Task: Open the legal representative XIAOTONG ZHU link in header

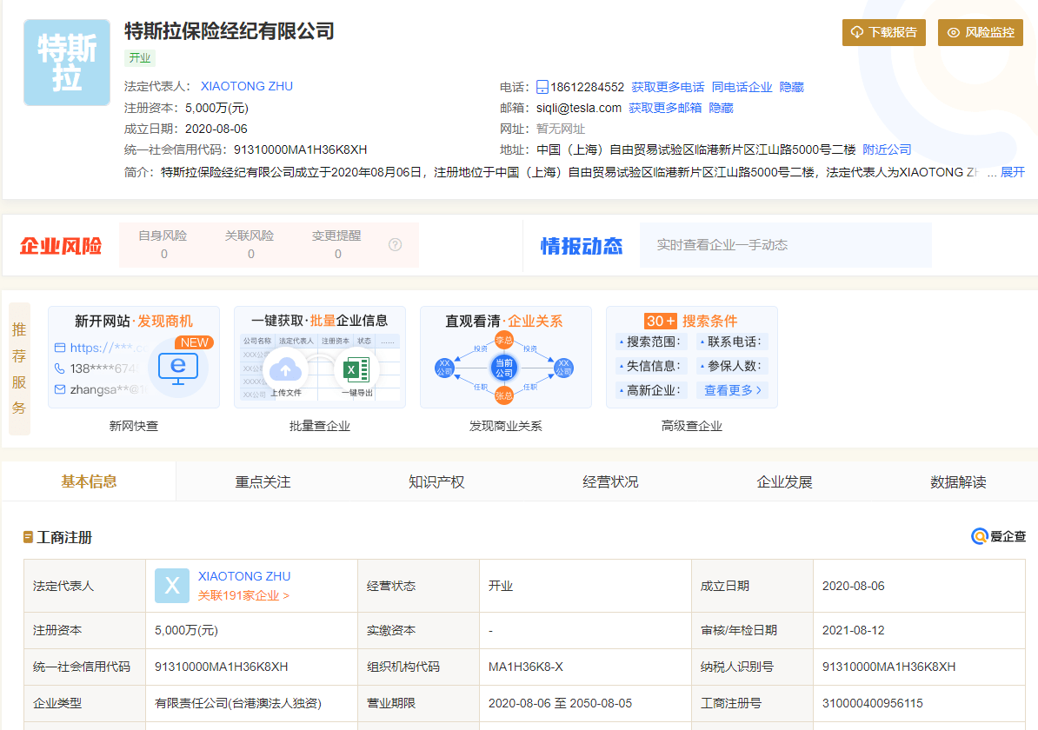Action: (x=246, y=87)
